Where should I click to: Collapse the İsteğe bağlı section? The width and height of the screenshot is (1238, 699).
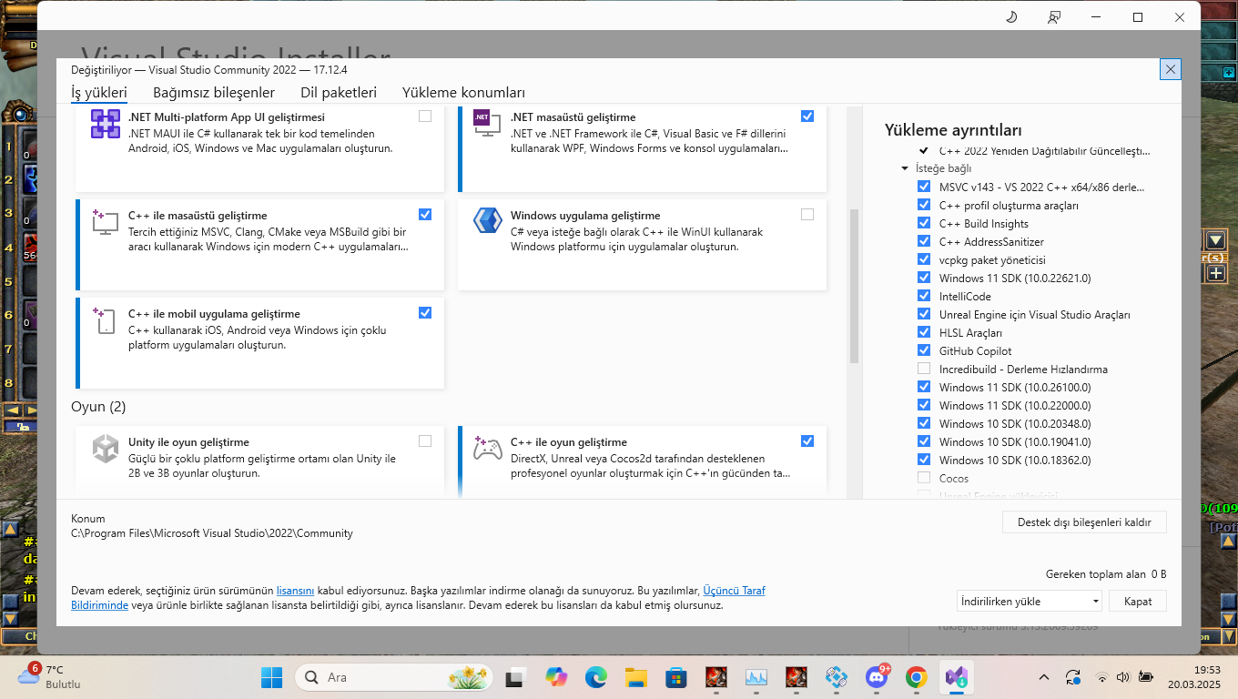coord(905,168)
